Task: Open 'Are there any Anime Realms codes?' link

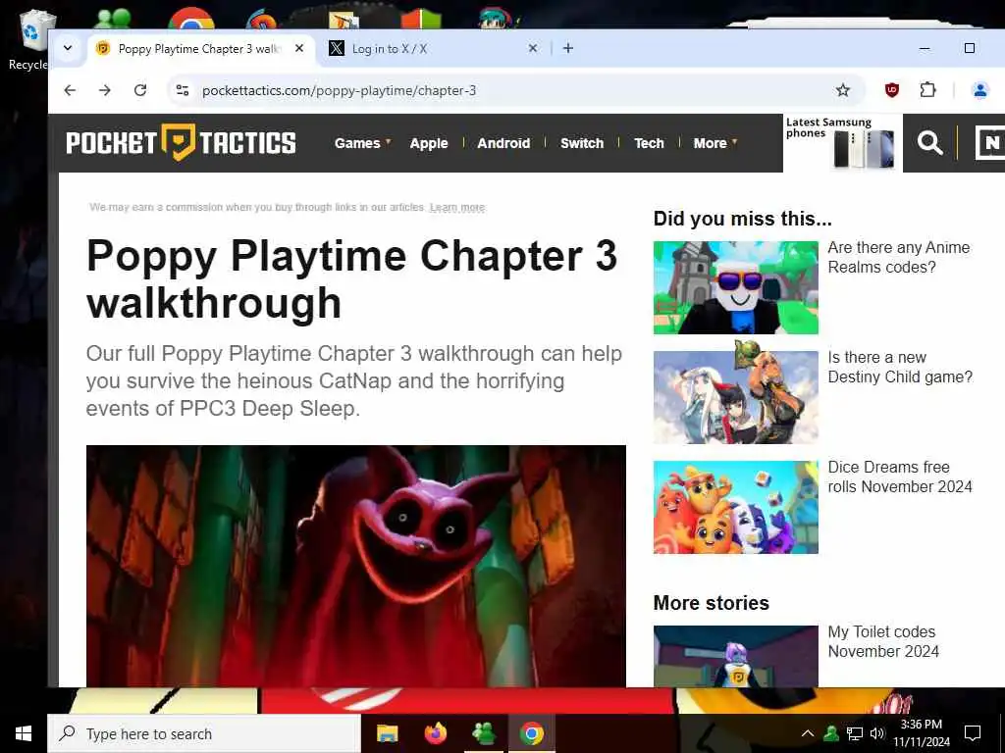Action: 899,257
